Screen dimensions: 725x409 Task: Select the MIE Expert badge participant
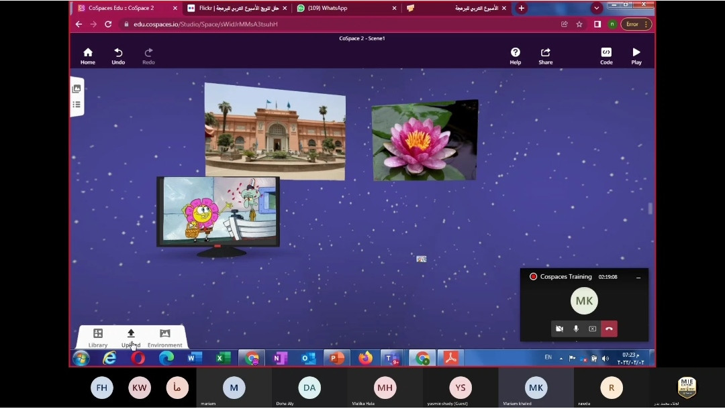(x=687, y=388)
